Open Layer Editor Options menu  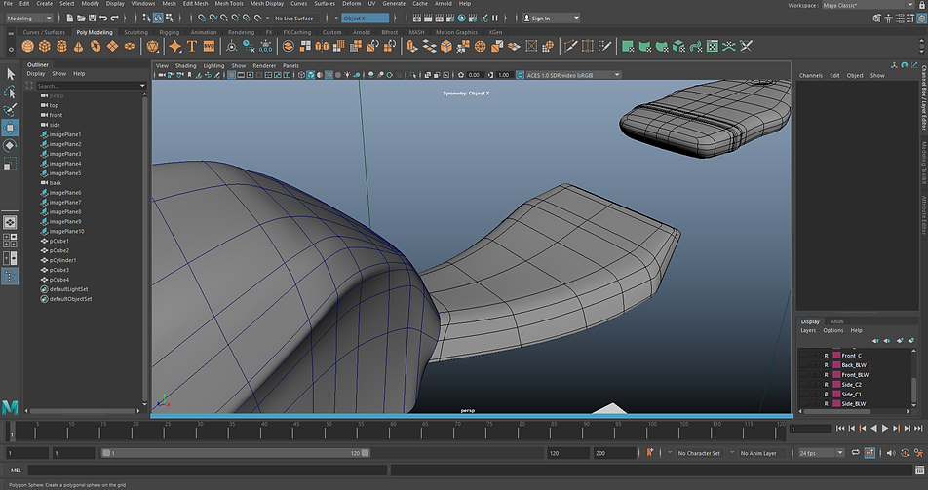(833, 331)
